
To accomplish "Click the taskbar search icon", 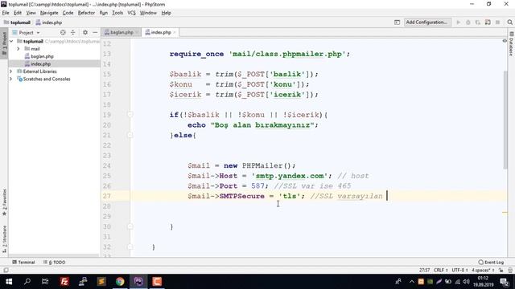I will (x=27, y=282).
